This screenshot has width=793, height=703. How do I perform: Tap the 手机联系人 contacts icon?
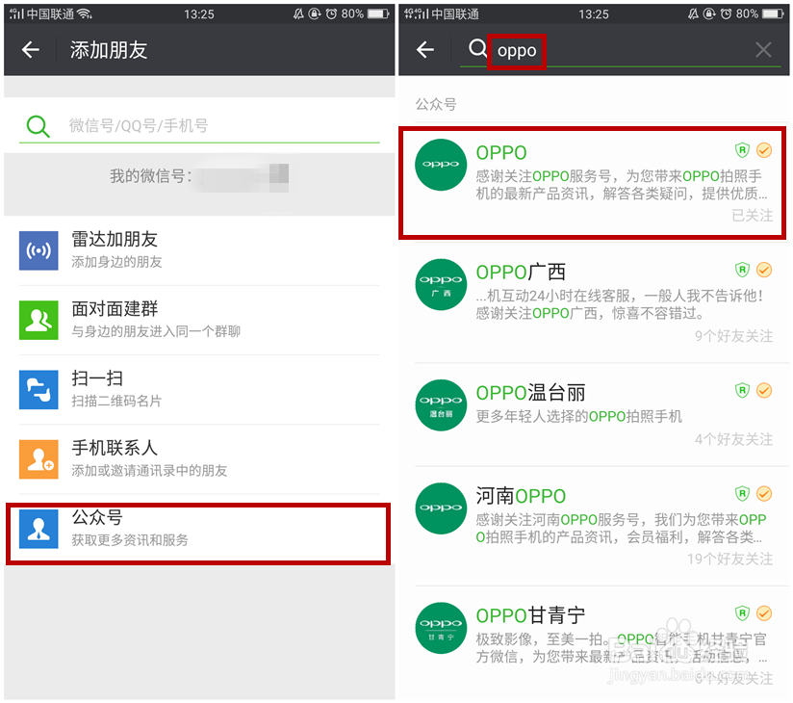click(38, 458)
